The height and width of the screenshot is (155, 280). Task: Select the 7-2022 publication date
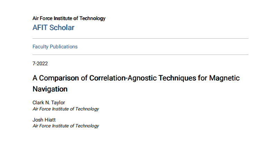click(40, 64)
